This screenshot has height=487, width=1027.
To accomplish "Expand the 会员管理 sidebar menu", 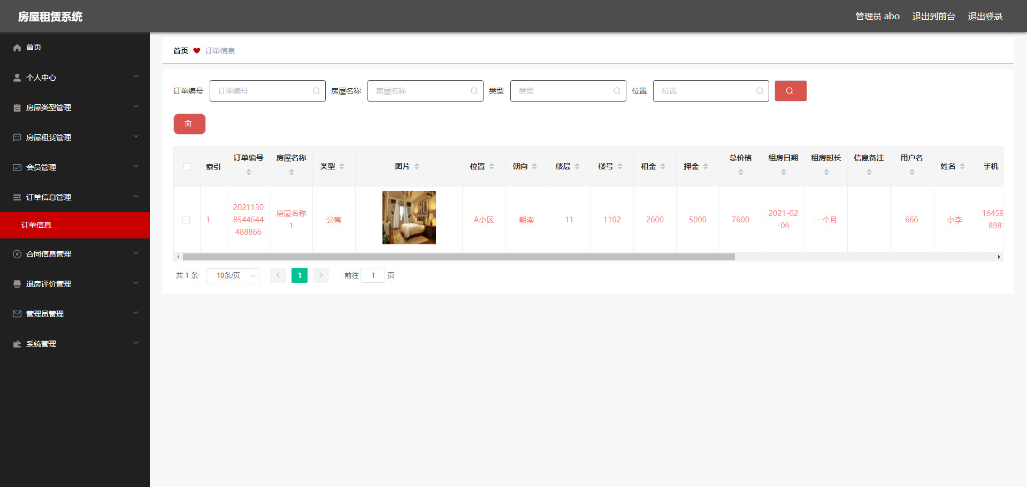I will (75, 167).
